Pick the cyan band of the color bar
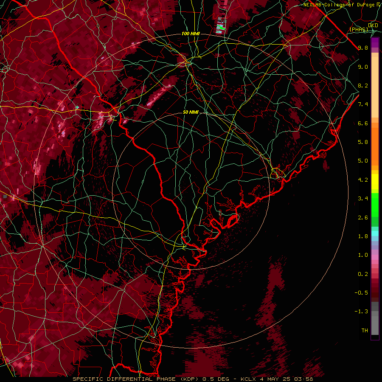This screenshot has width=382, height=382. (x=375, y=233)
